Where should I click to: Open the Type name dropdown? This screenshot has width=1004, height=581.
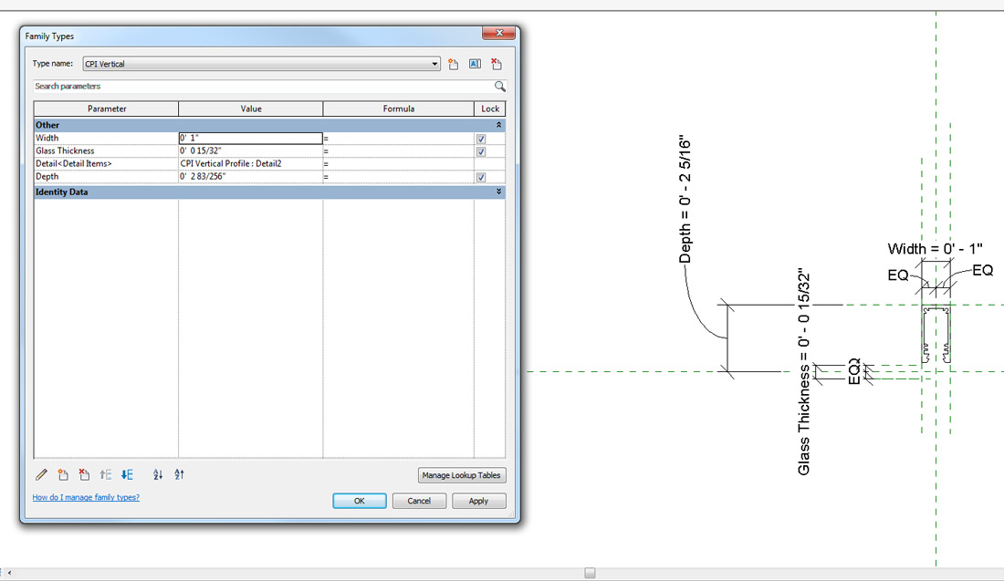[435, 64]
